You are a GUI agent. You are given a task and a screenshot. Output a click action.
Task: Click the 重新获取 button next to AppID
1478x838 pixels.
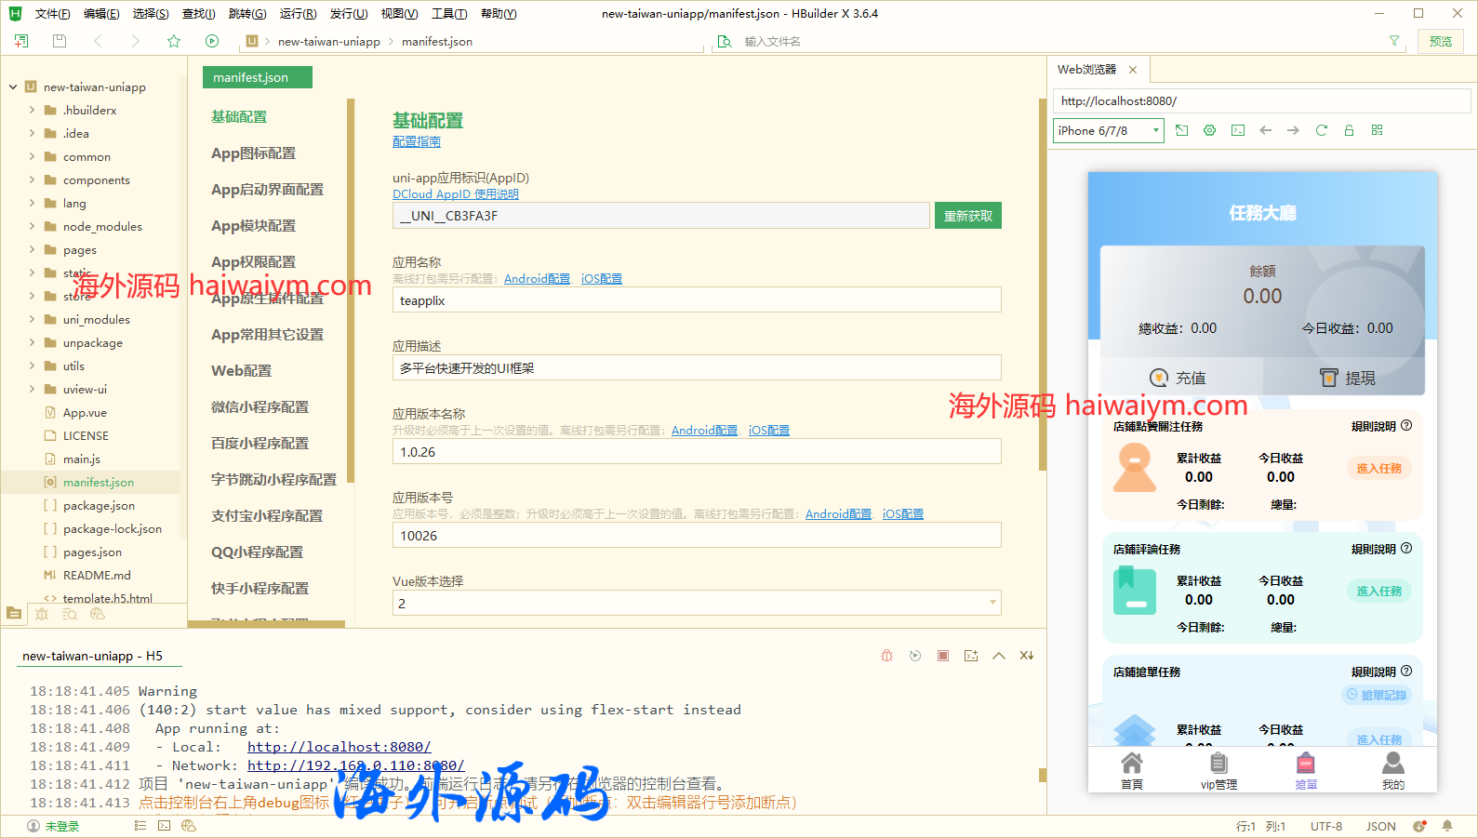click(x=967, y=216)
